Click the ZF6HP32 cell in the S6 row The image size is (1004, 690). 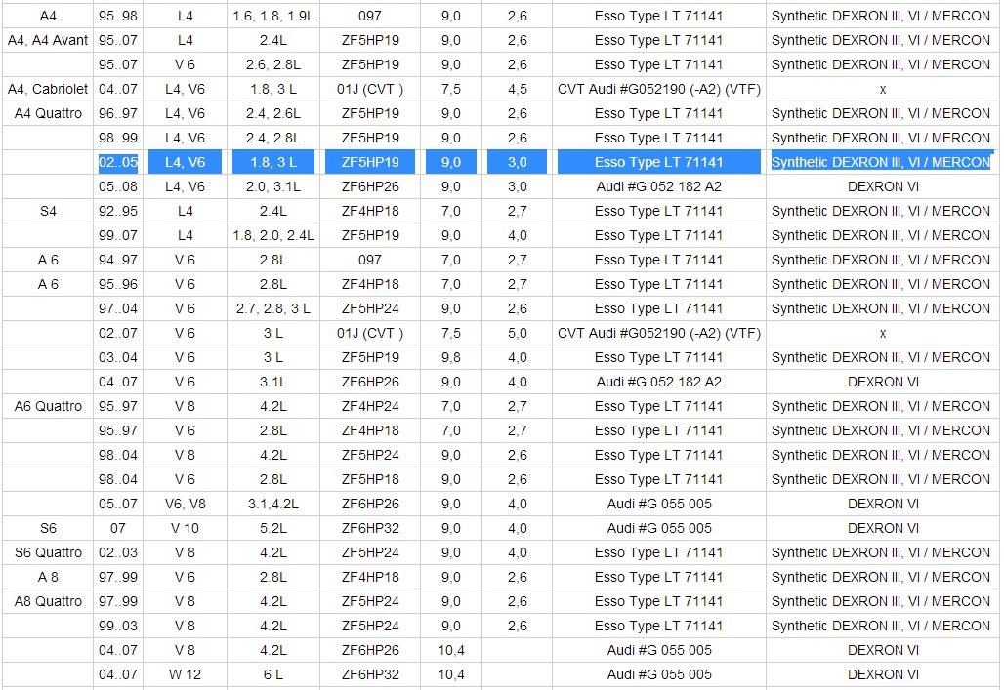(370, 528)
